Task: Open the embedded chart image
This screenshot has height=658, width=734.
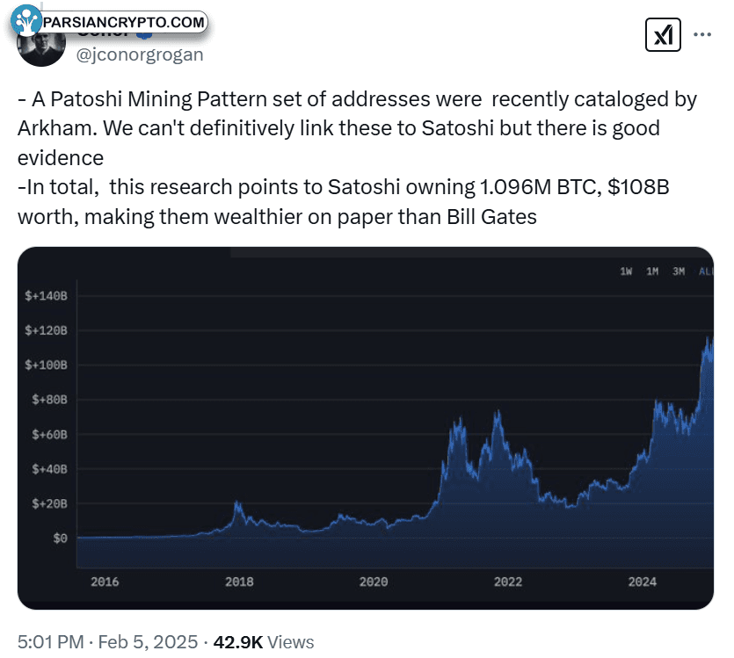Action: point(366,428)
